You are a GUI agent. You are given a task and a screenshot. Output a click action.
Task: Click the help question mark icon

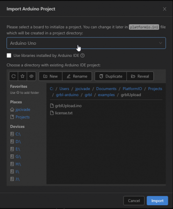83,56
